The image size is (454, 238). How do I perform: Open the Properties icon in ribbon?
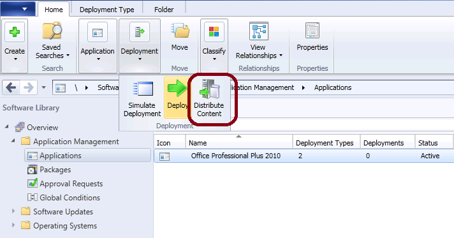(312, 31)
